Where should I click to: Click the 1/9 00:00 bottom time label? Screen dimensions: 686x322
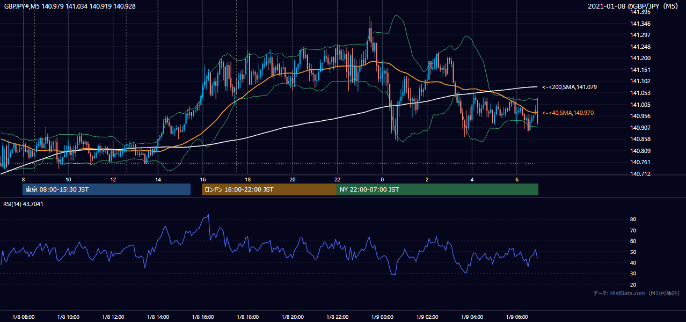coord(382,317)
